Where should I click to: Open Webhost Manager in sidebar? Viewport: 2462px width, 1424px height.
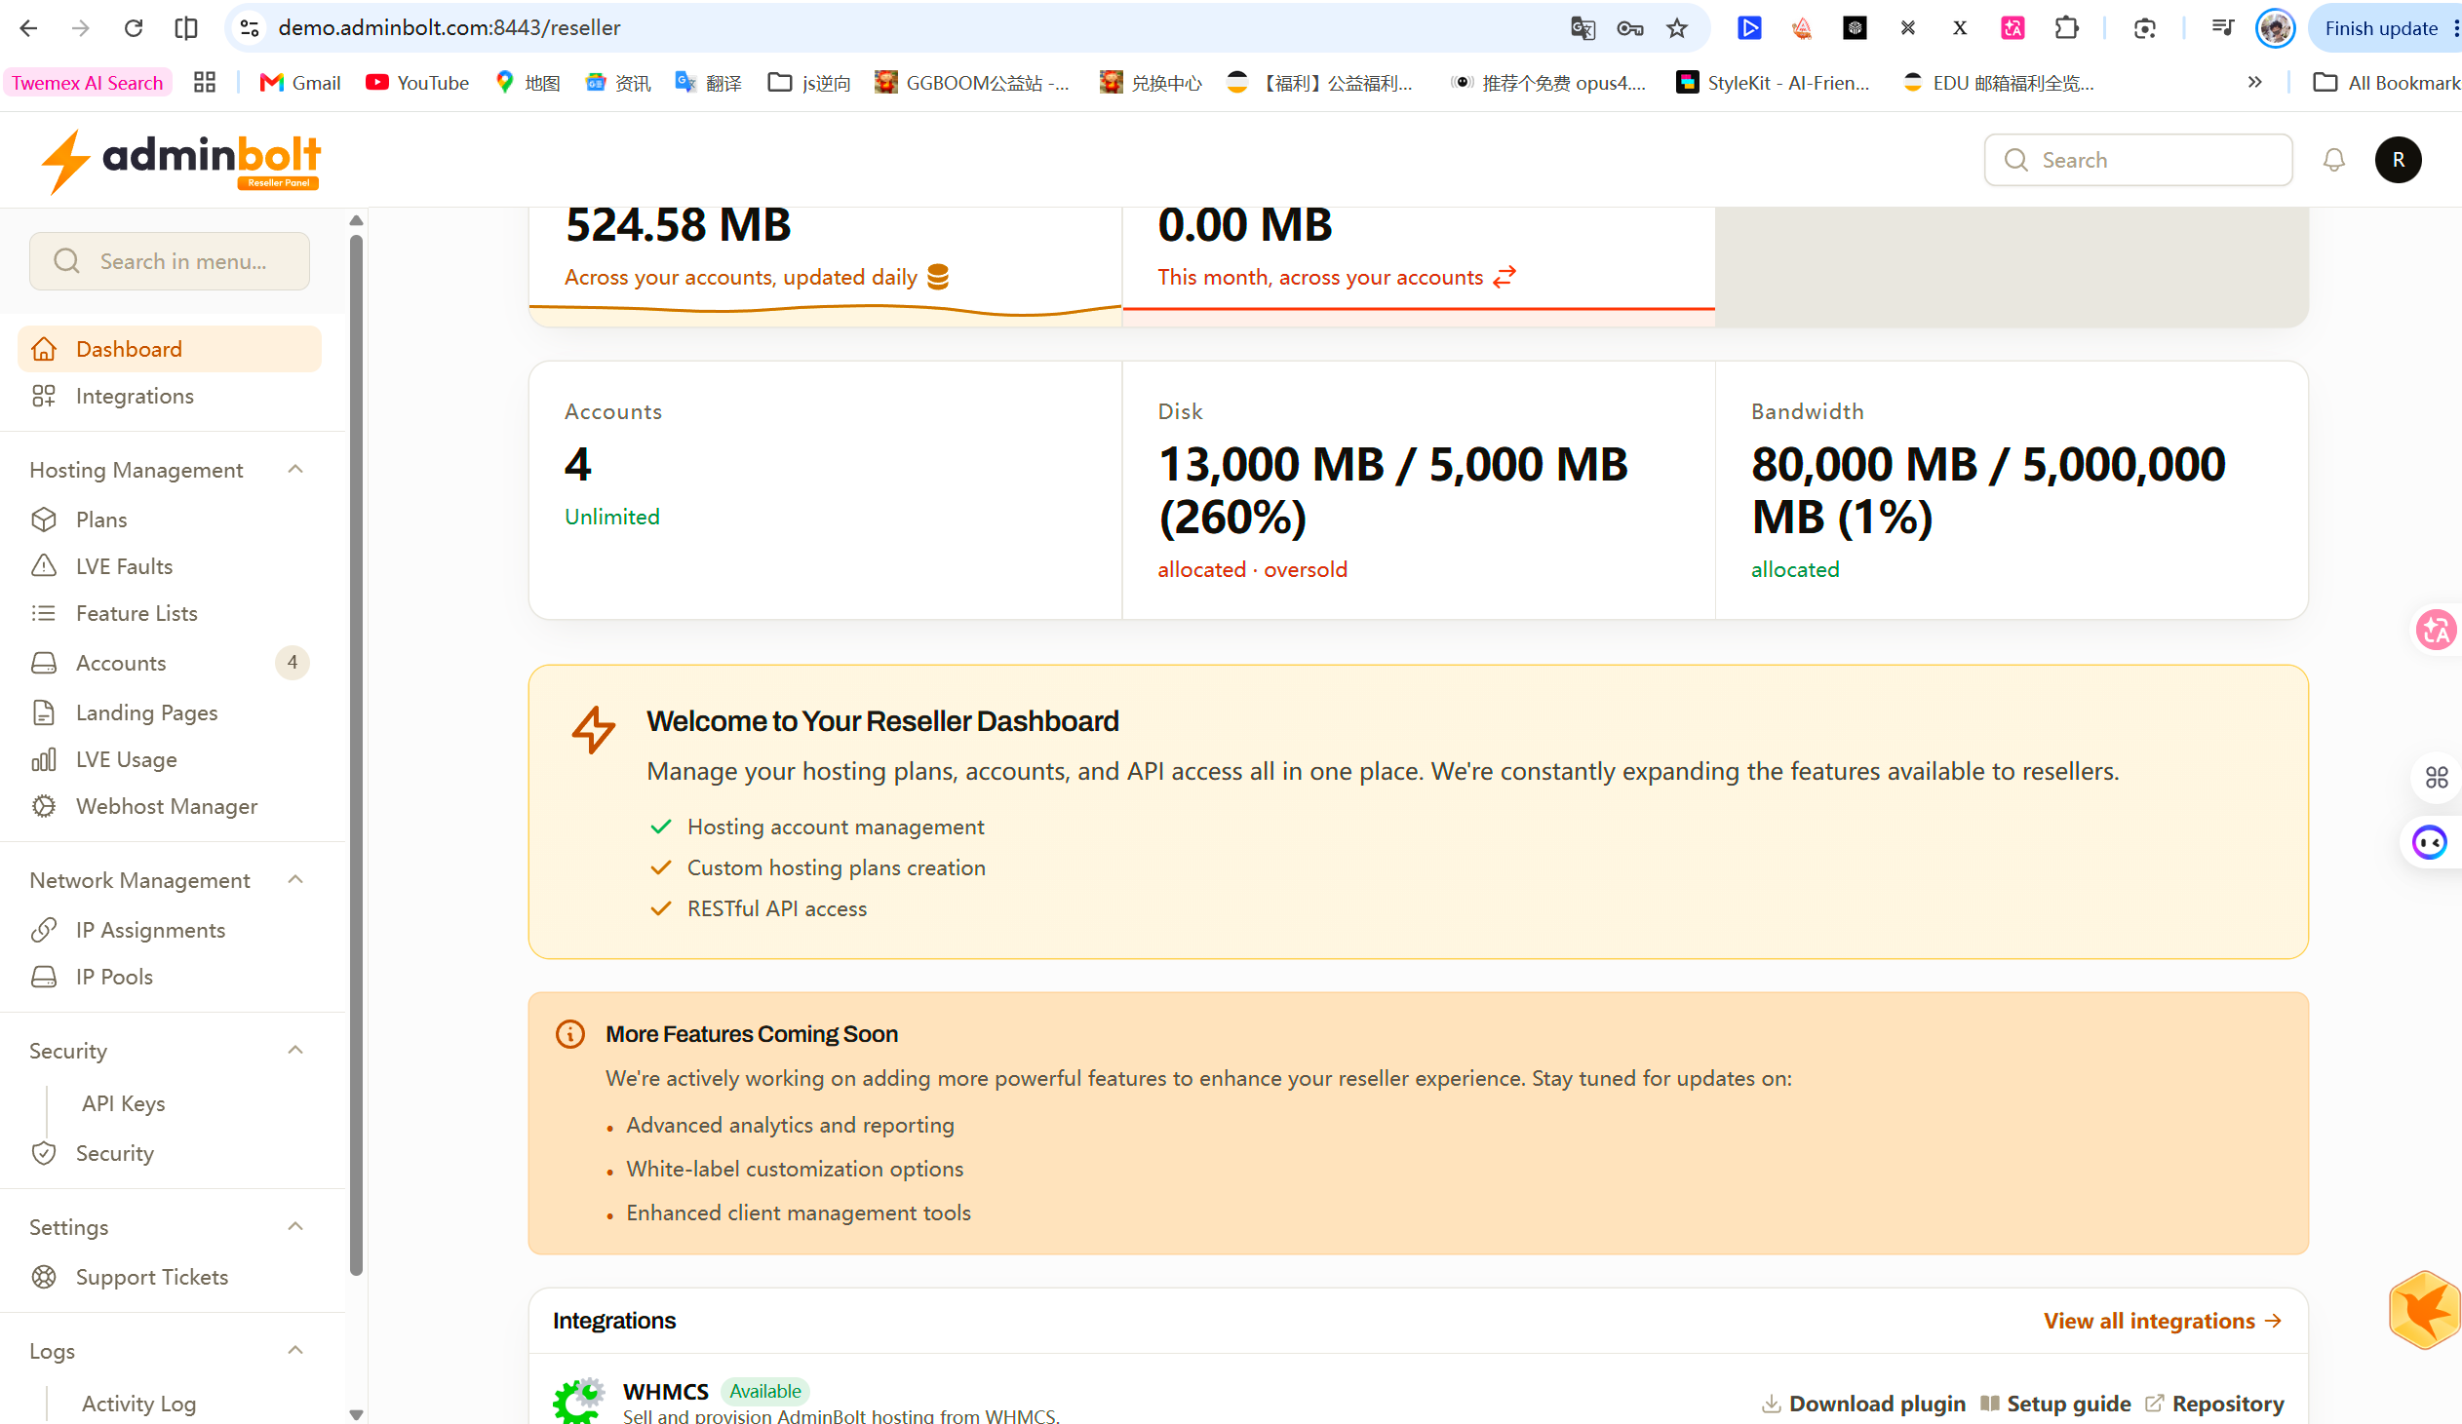coord(169,807)
